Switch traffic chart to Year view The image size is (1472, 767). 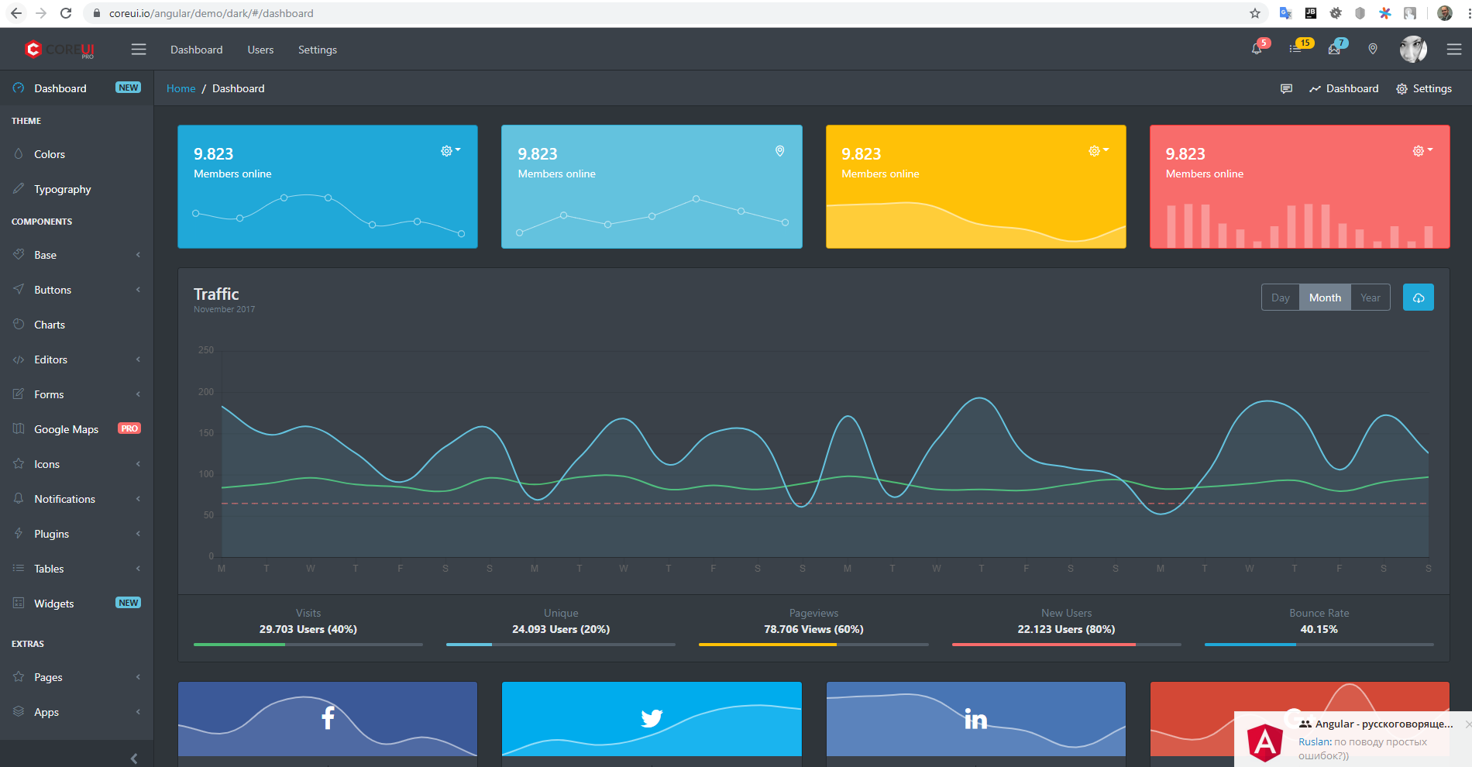[1370, 298]
